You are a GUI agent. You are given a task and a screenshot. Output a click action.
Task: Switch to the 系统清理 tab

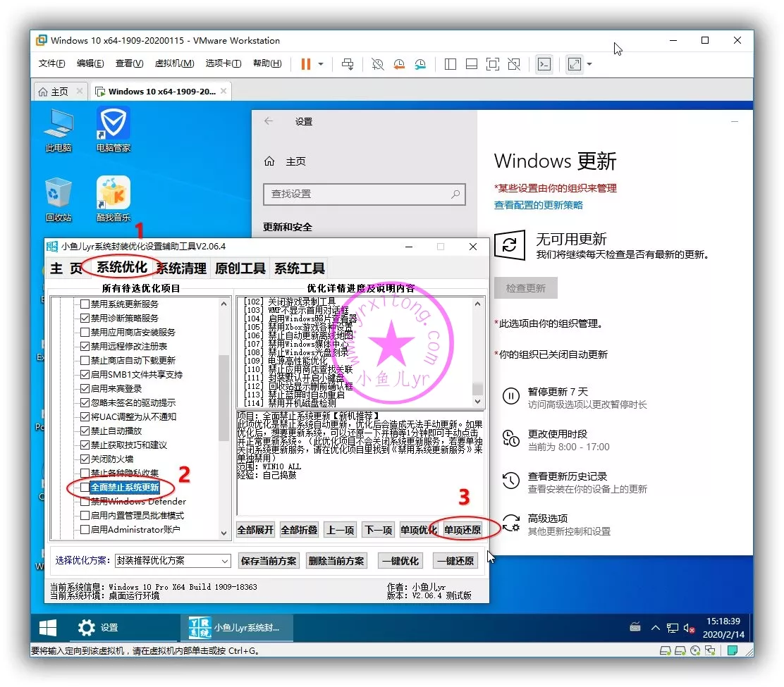[x=181, y=268]
